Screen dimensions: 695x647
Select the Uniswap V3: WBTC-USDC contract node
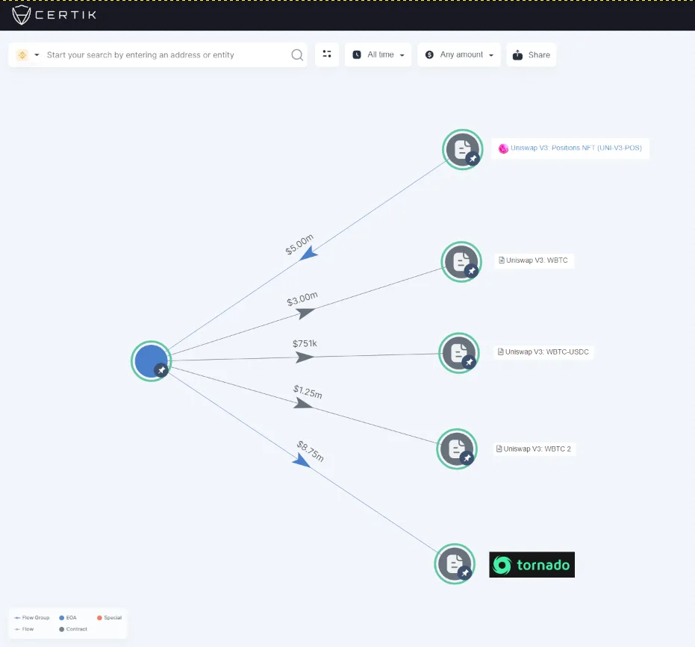(x=459, y=353)
